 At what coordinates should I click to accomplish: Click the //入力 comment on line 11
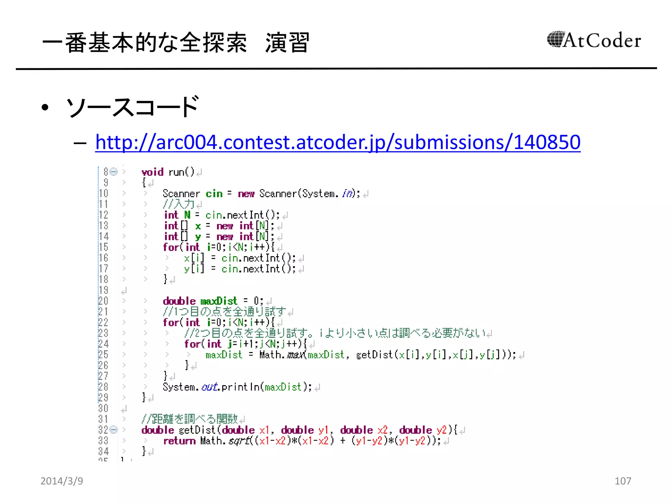pyautogui.click(x=179, y=204)
